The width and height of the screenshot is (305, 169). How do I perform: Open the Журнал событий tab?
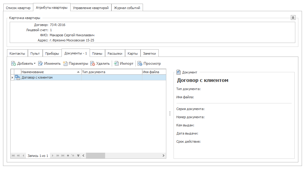coord(127,8)
